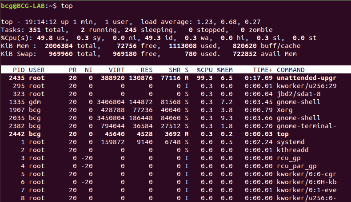Click the time 19:14:12 in header
351x202 pixels.
pos(41,22)
